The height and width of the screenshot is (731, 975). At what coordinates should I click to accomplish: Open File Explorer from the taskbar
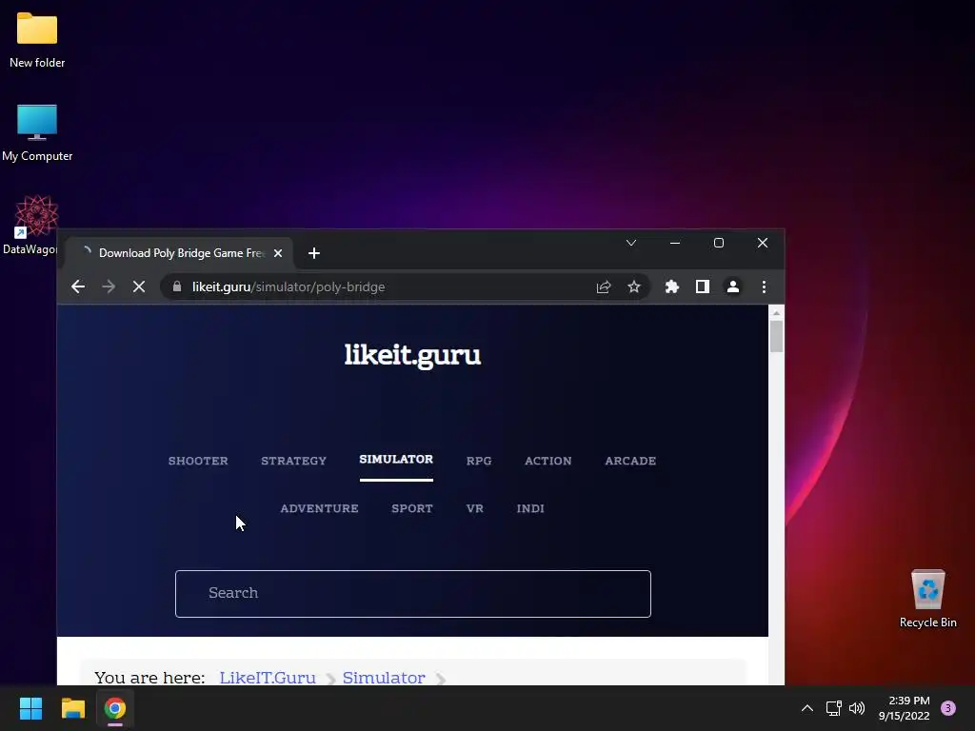click(72, 708)
